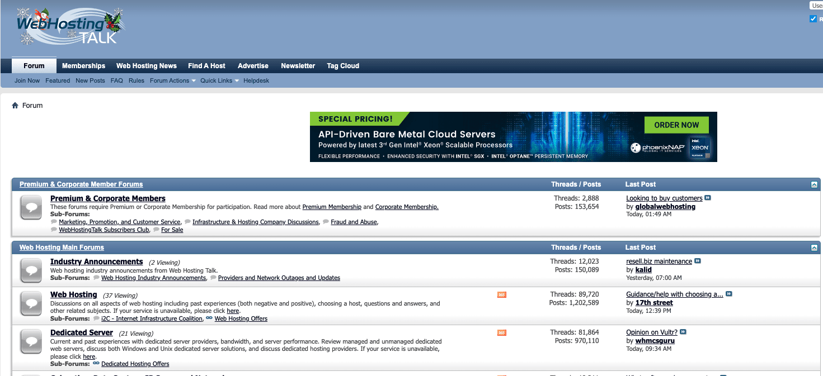Click the Industry Announcements forum icon
Image resolution: width=823 pixels, height=376 pixels.
pos(31,270)
